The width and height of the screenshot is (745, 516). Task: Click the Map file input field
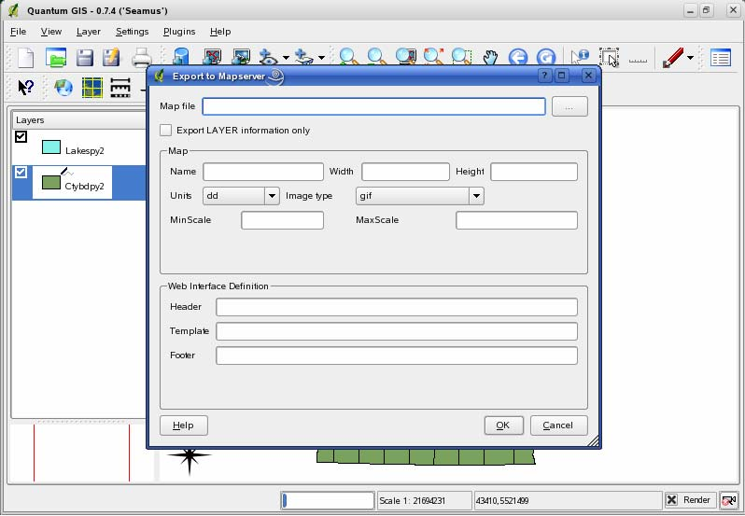pyautogui.click(x=373, y=106)
